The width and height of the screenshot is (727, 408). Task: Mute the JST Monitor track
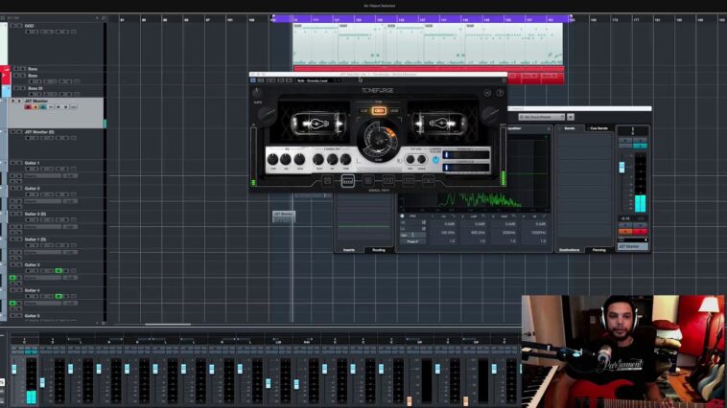13,101
